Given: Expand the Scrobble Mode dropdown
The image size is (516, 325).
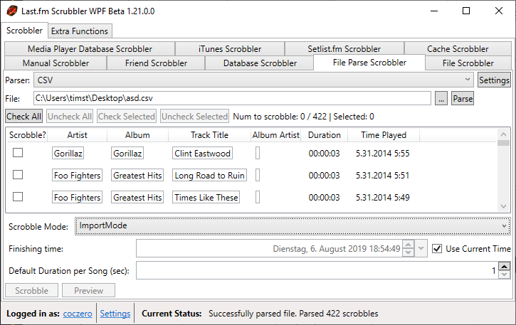Looking at the screenshot, I should (293, 226).
